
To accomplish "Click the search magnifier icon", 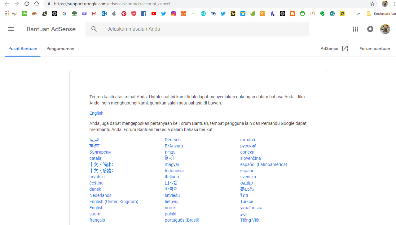I will tap(94, 29).
